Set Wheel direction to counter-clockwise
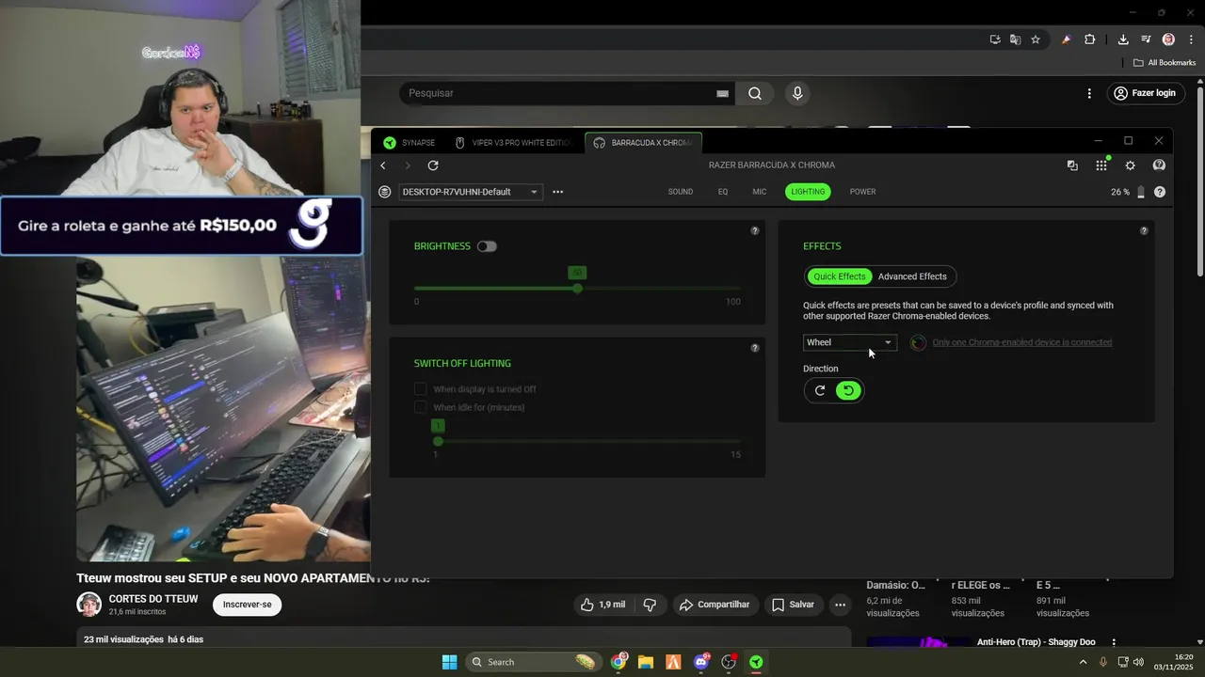This screenshot has height=677, width=1205. (848, 390)
